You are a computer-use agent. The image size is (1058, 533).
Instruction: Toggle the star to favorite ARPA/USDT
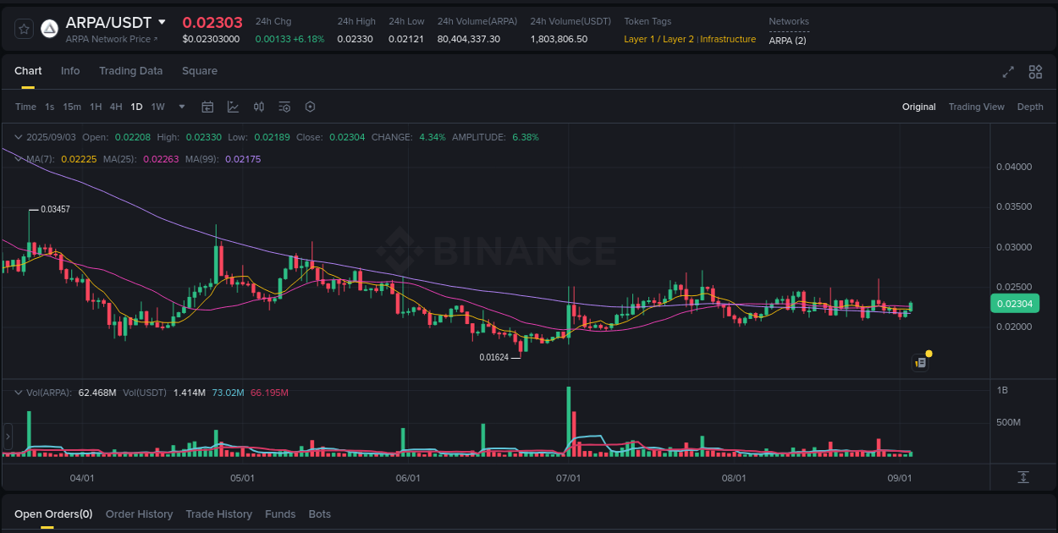pos(23,28)
